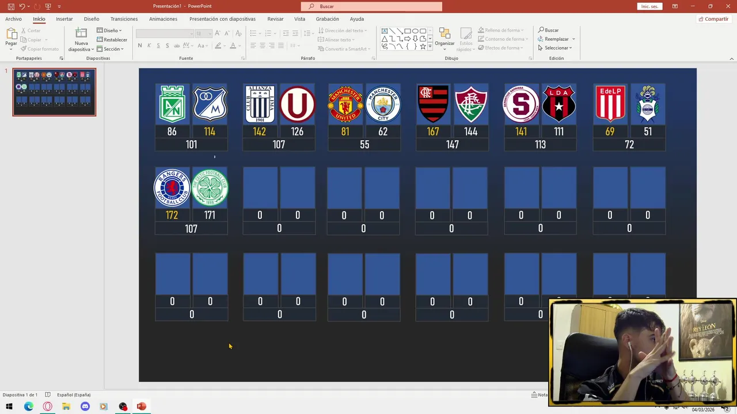Image resolution: width=737 pixels, height=414 pixels.
Task: Align text to the right
Action: pyautogui.click(x=272, y=45)
